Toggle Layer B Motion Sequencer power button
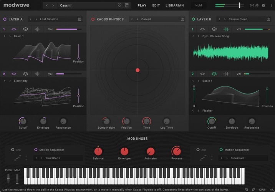 [x=221, y=150]
